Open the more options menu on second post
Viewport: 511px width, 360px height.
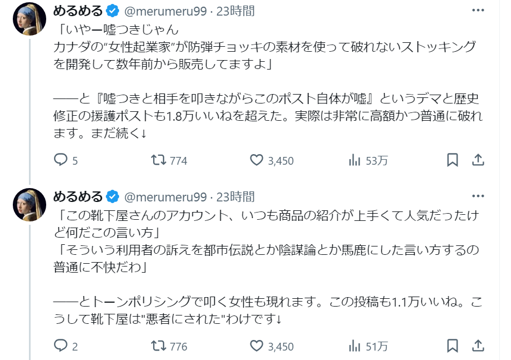(478, 196)
